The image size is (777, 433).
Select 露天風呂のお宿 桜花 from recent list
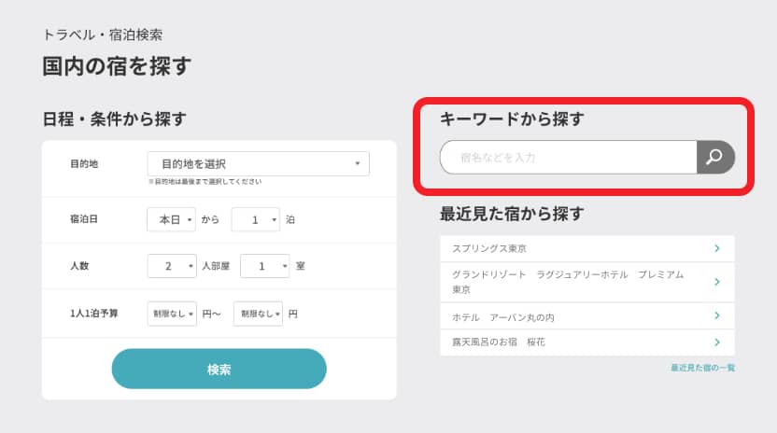tap(499, 342)
